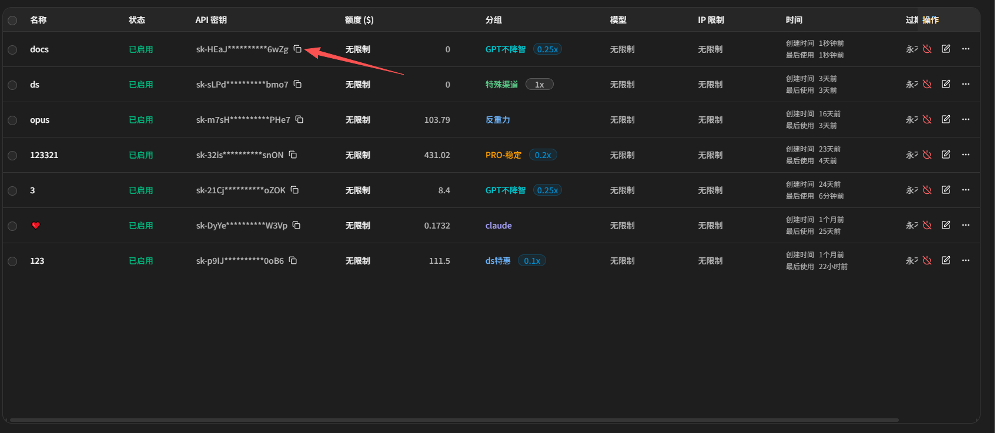997x433 pixels.
Task: Copy the sk-sLPd key in the ds row
Action: tap(297, 84)
